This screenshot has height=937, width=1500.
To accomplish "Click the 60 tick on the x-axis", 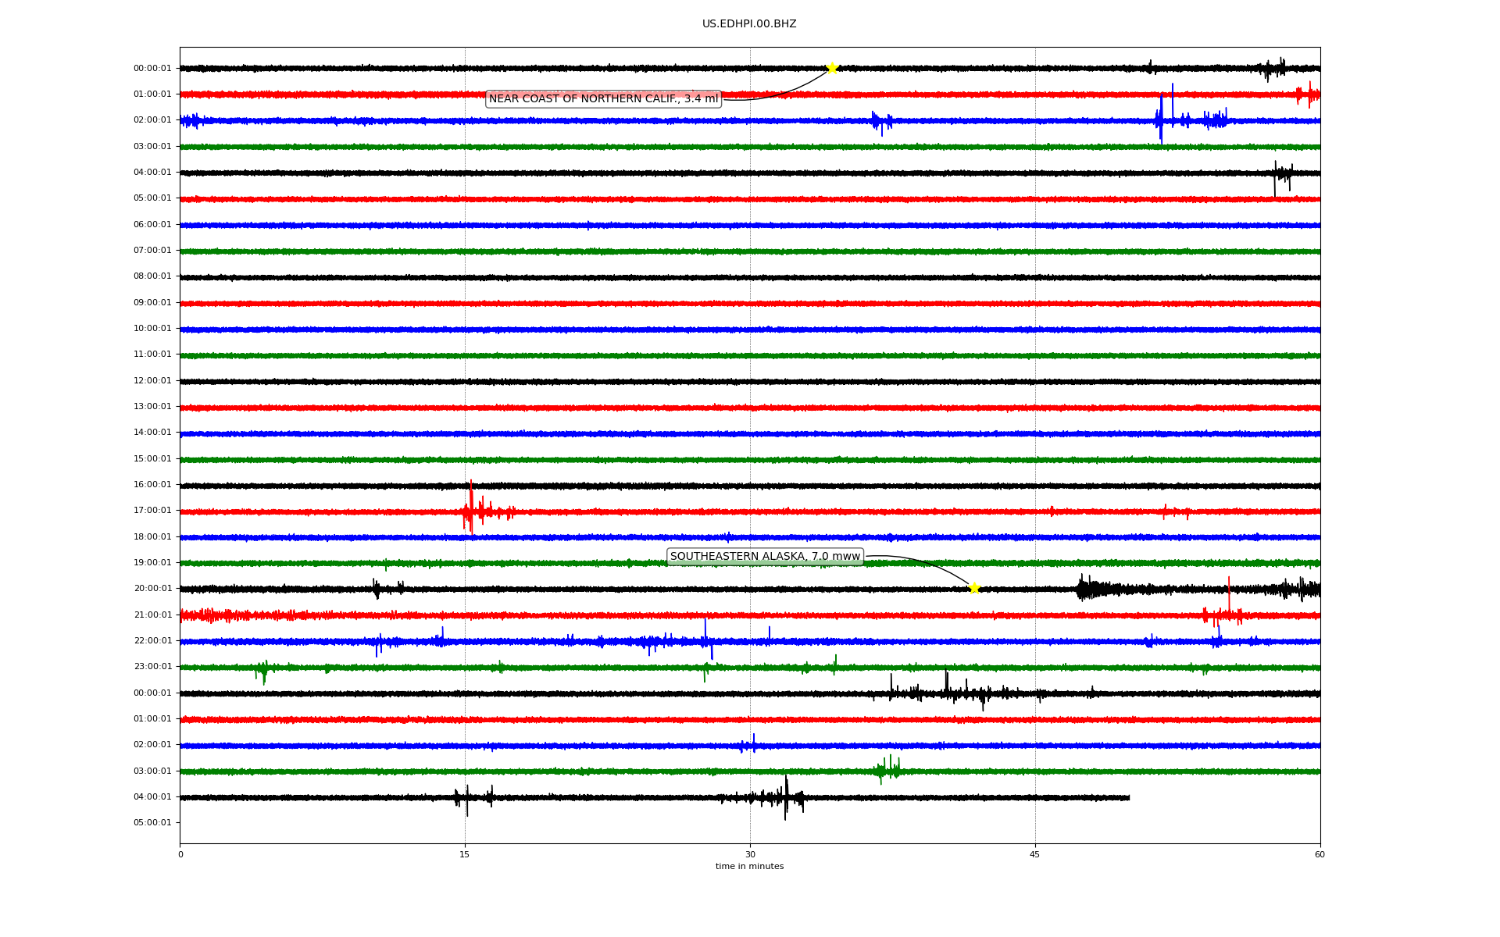I will click(x=1320, y=854).
